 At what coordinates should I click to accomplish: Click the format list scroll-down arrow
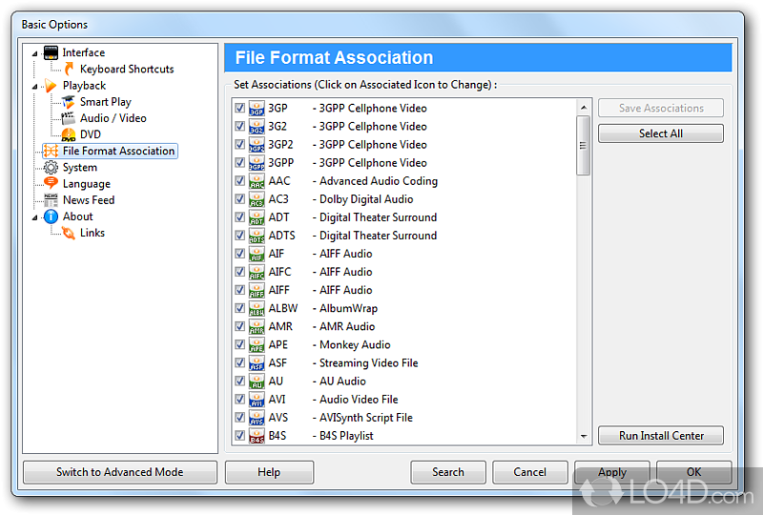click(584, 437)
